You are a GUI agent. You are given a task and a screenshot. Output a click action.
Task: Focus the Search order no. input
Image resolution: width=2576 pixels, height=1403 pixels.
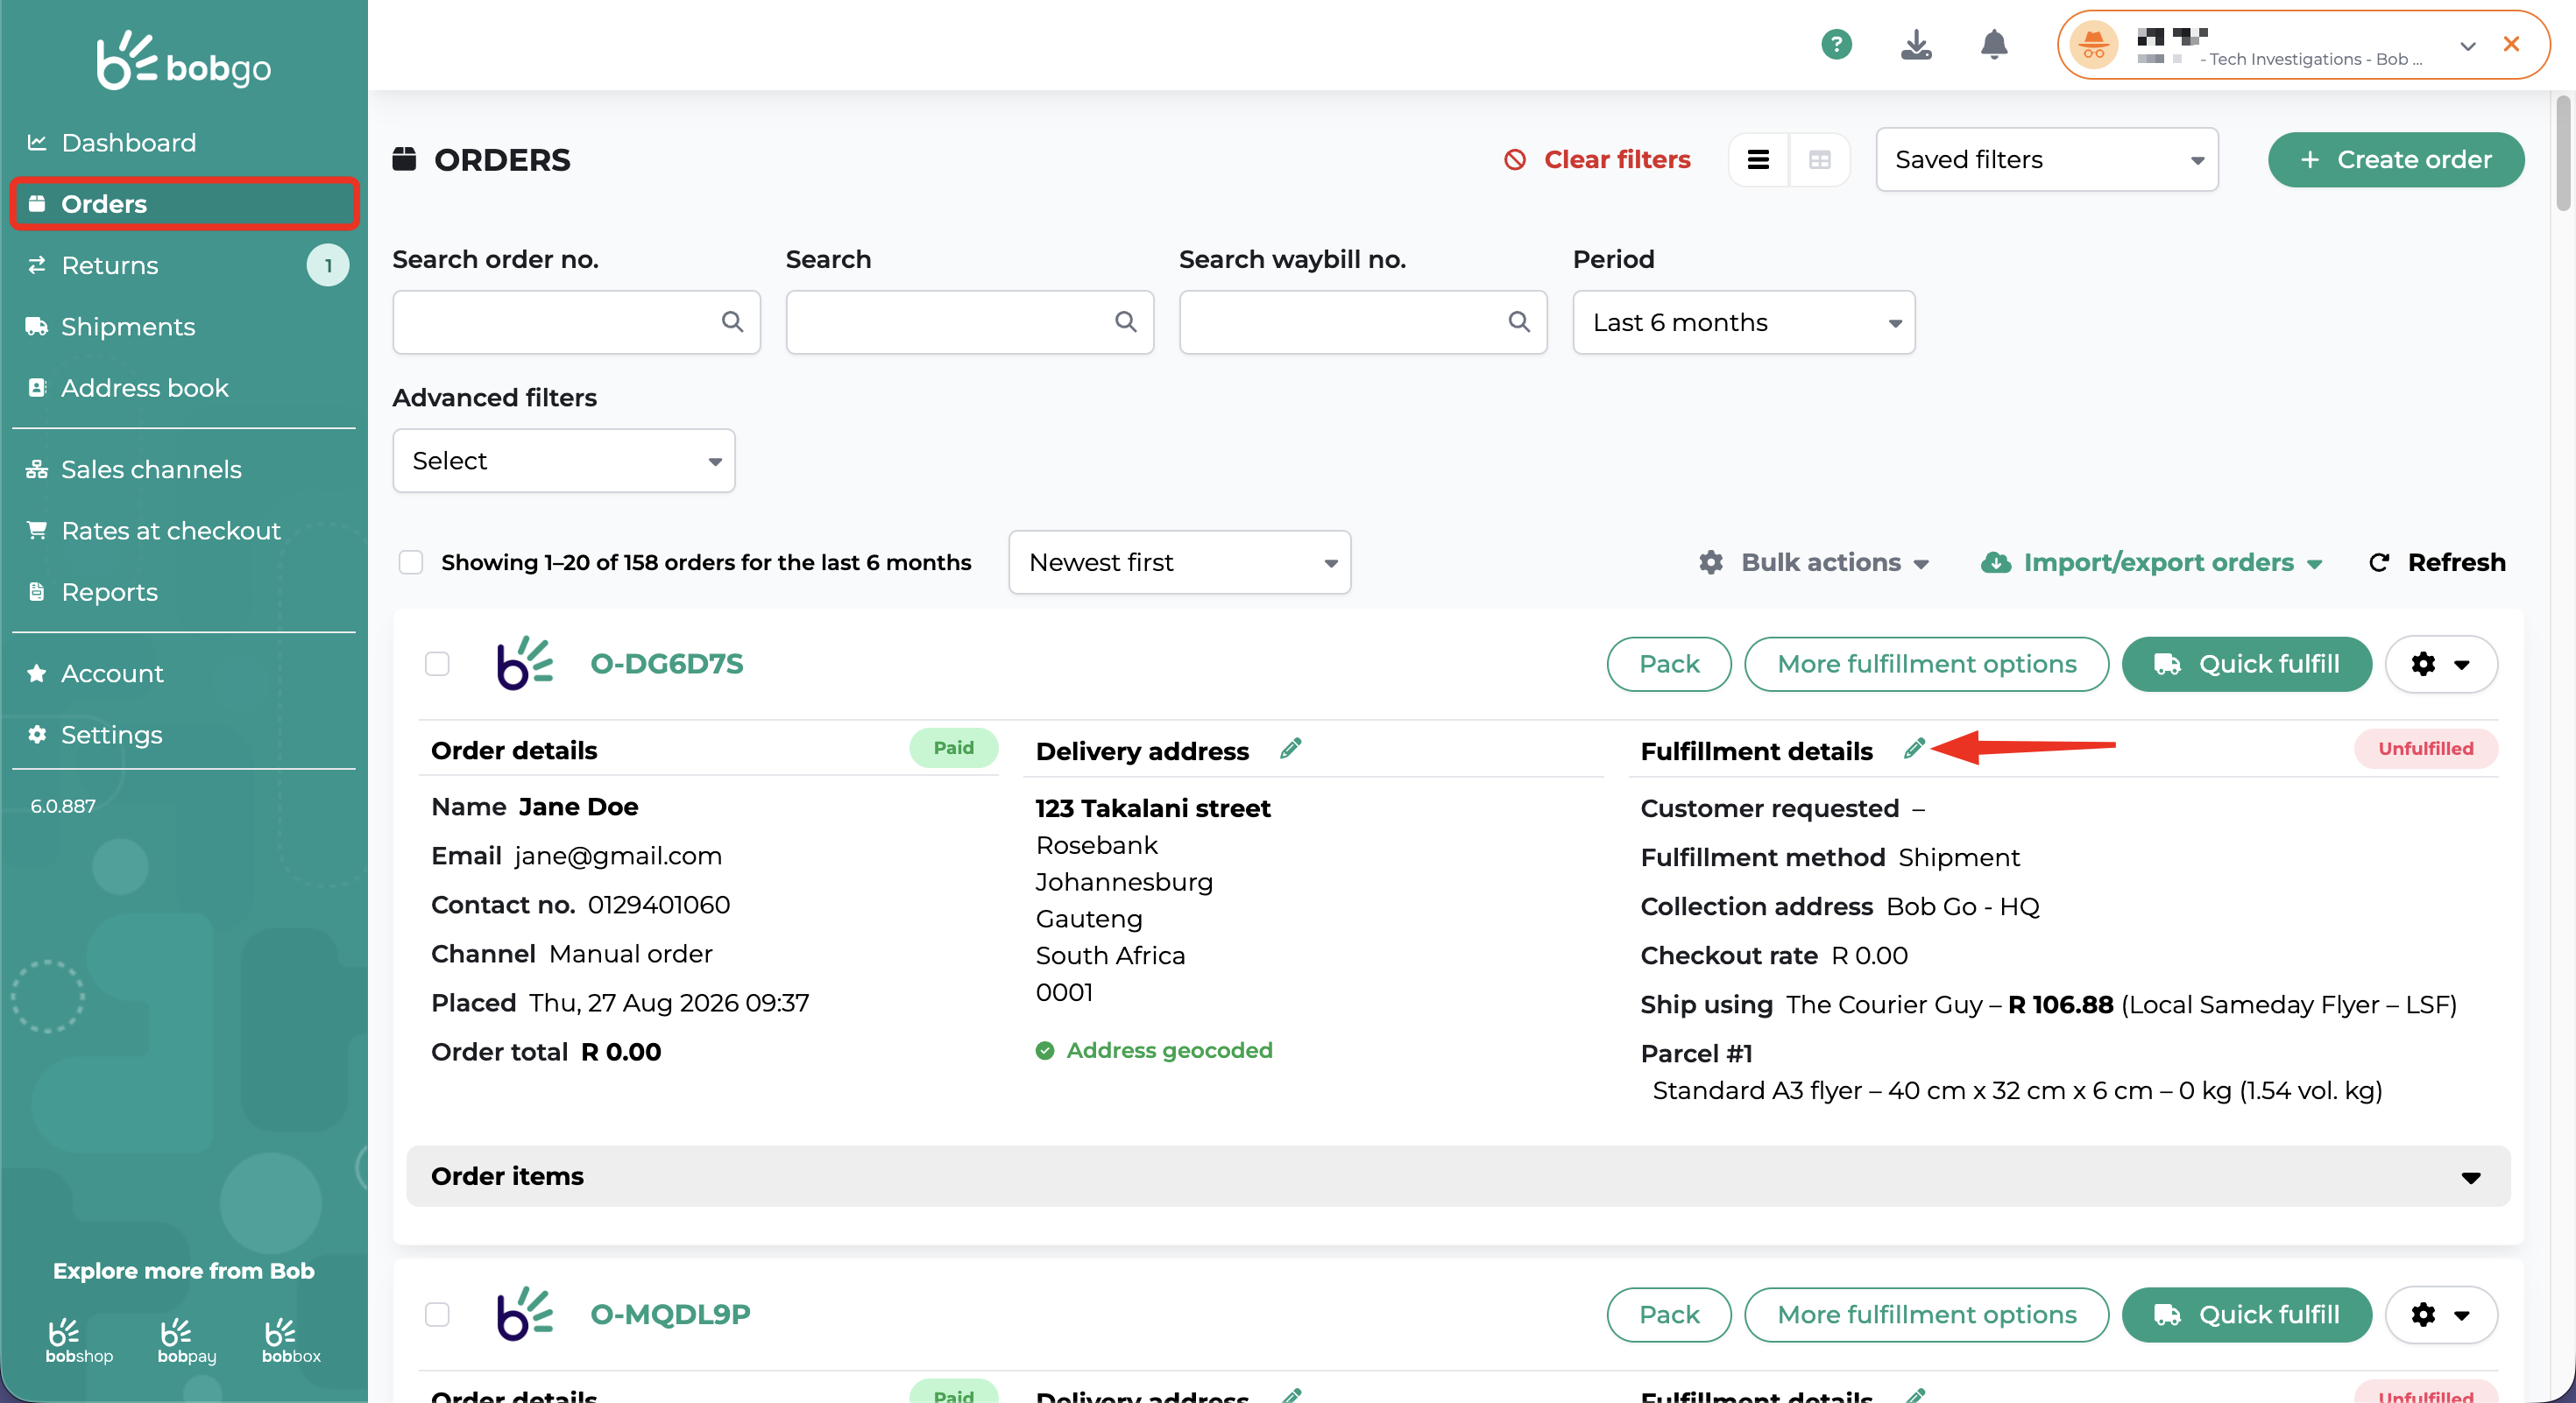tap(576, 321)
